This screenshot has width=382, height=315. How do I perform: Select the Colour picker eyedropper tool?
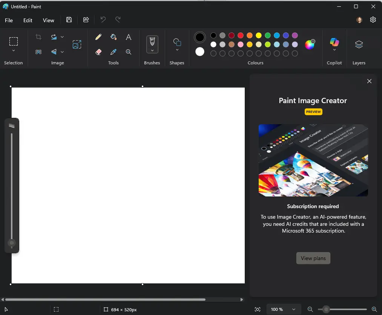click(114, 52)
